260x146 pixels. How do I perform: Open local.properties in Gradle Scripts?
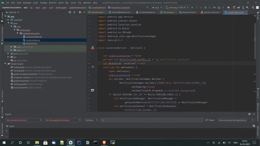21,88
